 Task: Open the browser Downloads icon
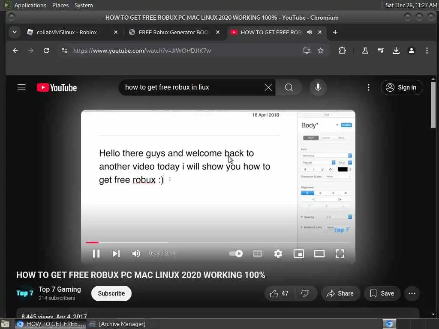point(396,51)
